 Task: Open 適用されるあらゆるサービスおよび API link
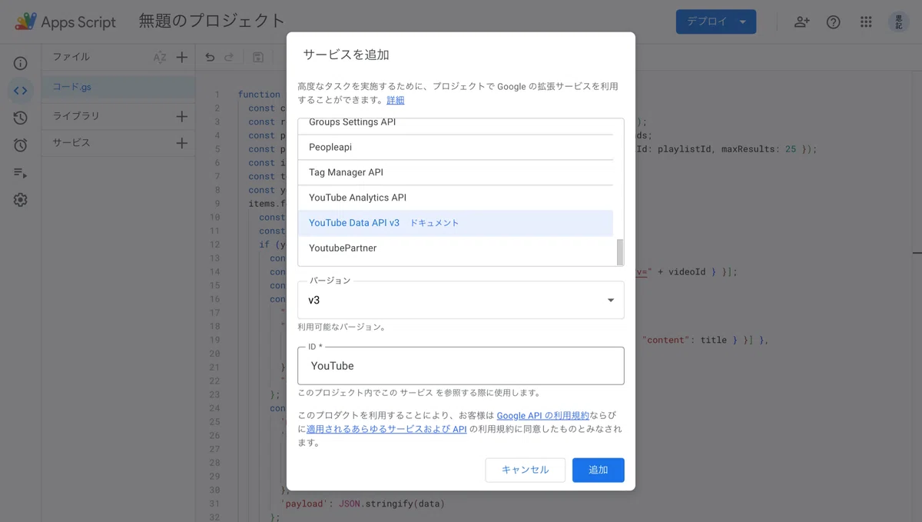point(386,429)
